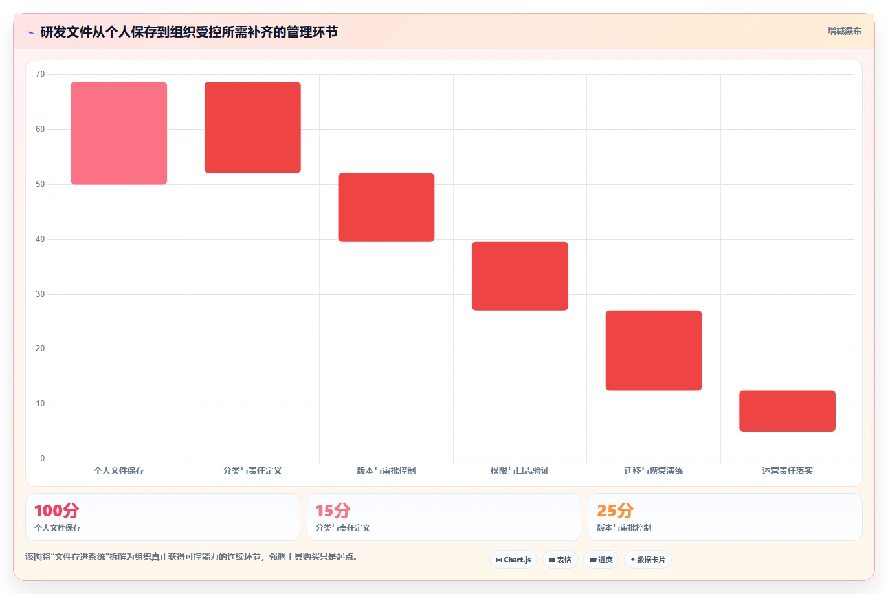Click the chart title 研发文件从个人保存到组织受控
The width and height of the screenshot is (888, 594).
point(189,32)
